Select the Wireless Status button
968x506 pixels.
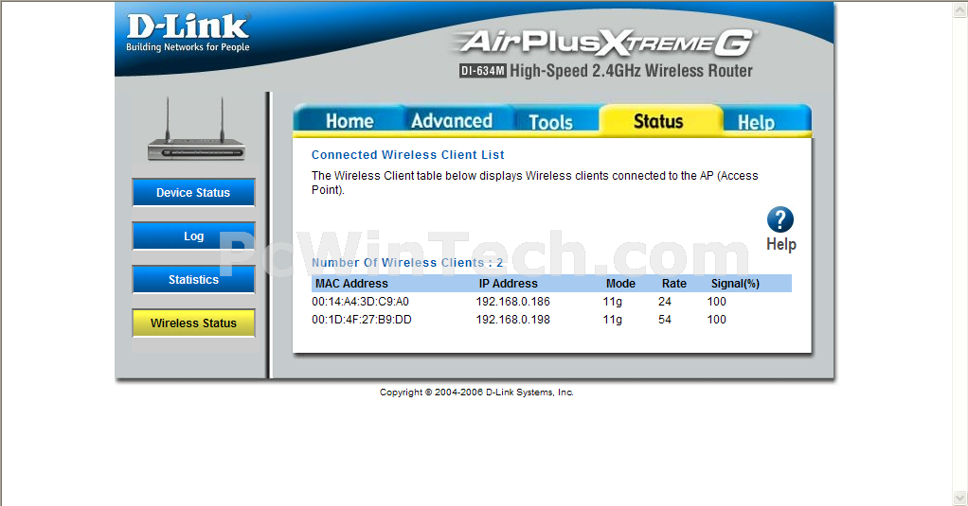(193, 323)
